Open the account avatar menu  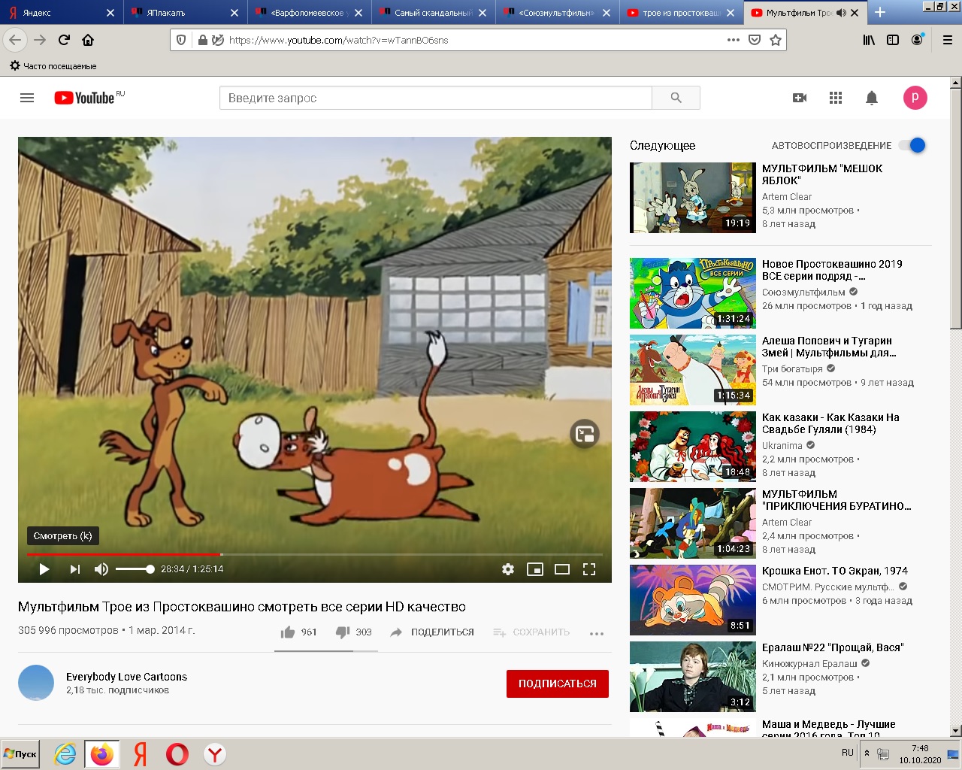915,98
